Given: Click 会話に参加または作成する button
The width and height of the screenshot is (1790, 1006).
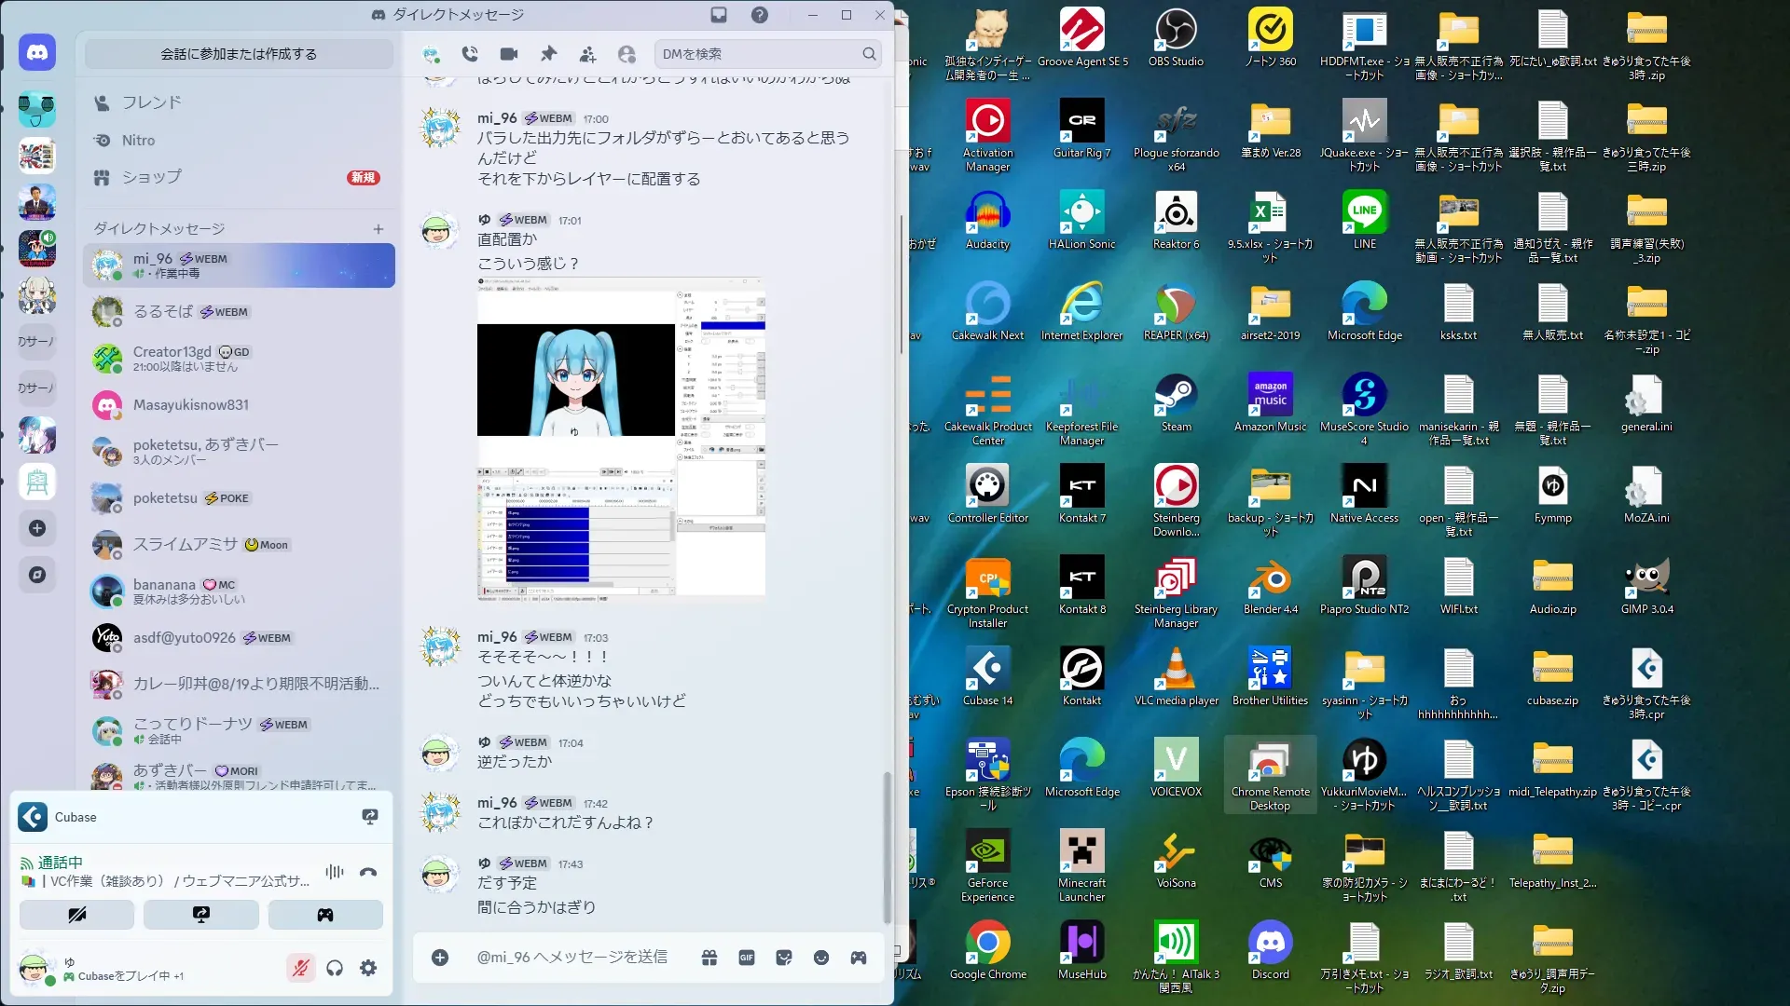Looking at the screenshot, I should pos(239,54).
